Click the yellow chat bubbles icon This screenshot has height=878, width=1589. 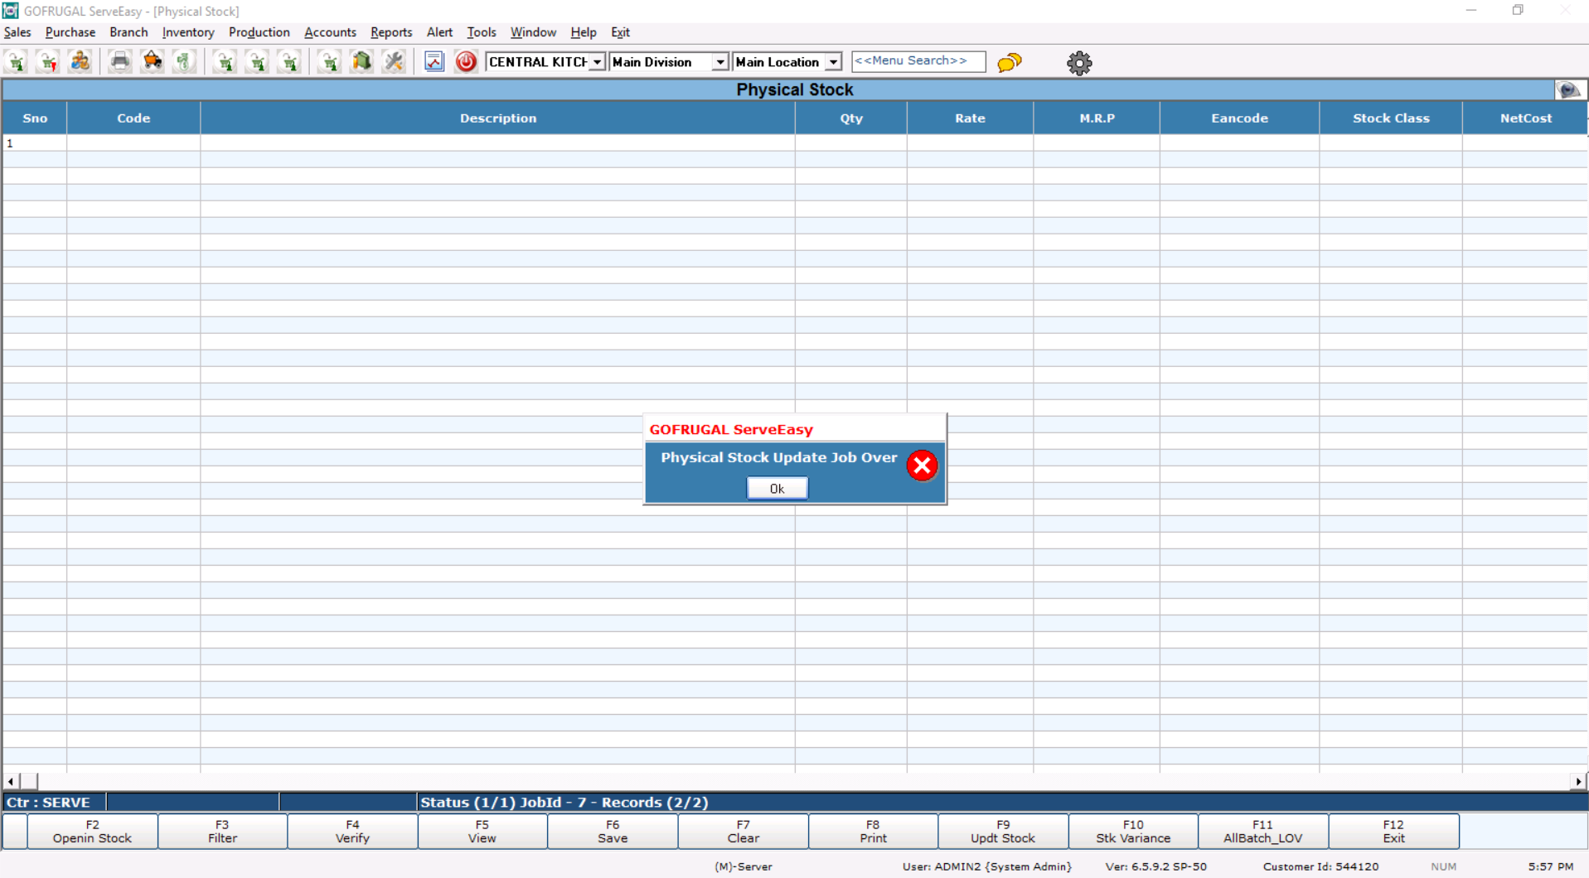pyautogui.click(x=1009, y=63)
